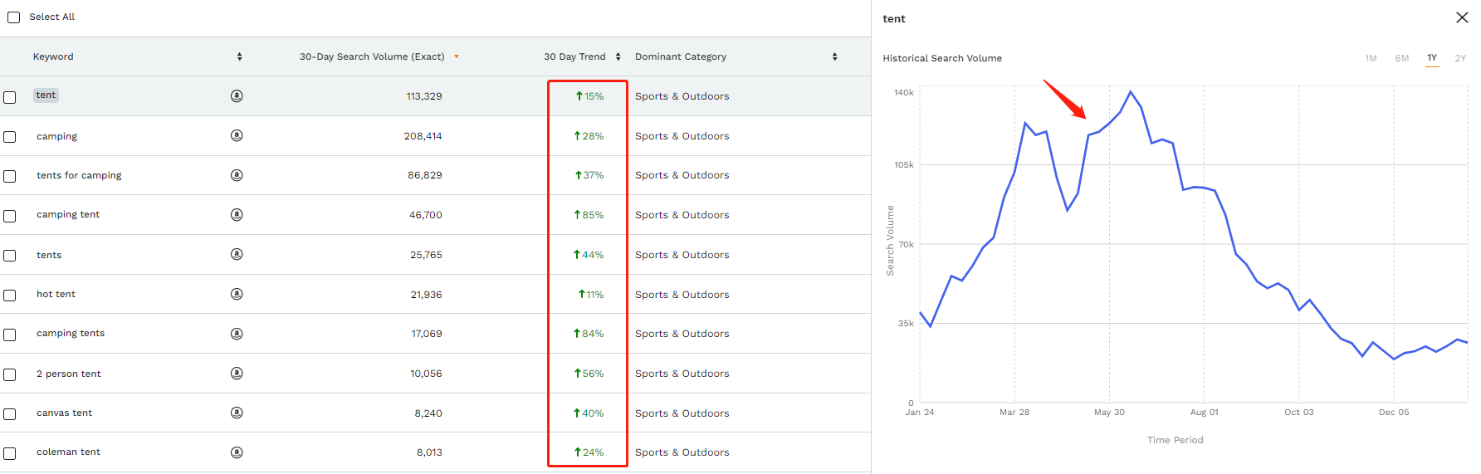This screenshot has width=1481, height=474.
Task: Check the Select All checkbox
Action: click(14, 17)
